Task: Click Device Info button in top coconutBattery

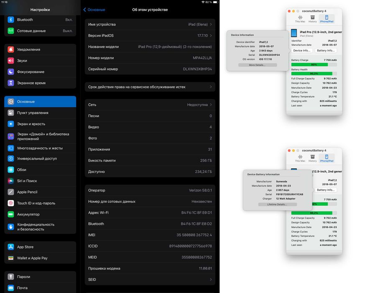Action: [302, 51]
